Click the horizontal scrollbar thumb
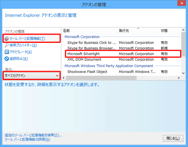This screenshot has height=147, width=188. click(x=101, y=78)
